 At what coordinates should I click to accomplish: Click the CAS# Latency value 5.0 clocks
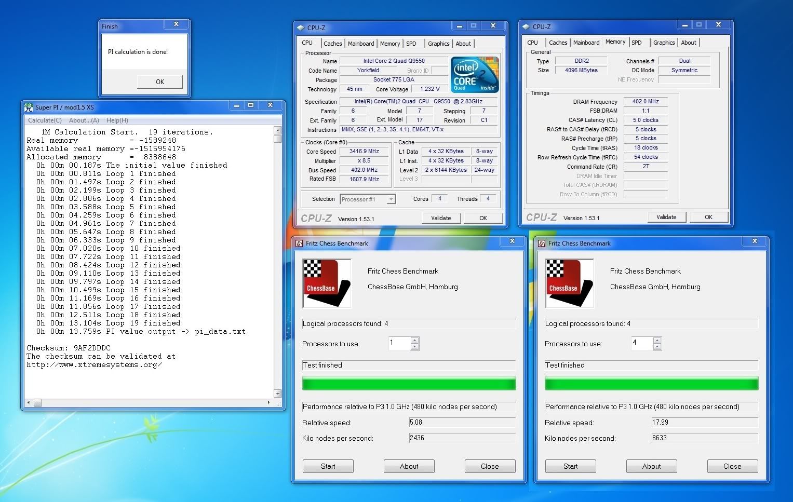click(x=646, y=120)
